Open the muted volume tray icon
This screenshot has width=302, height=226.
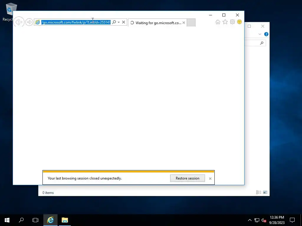click(264, 220)
